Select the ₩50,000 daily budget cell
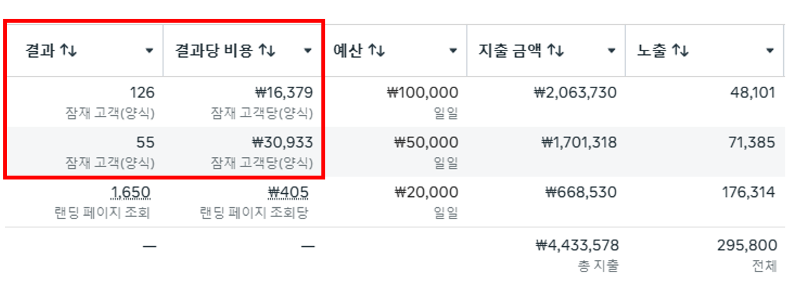This screenshot has height=289, width=795. click(394, 152)
